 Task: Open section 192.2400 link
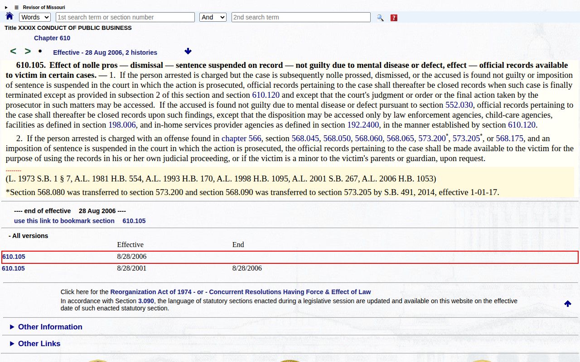coord(363,125)
